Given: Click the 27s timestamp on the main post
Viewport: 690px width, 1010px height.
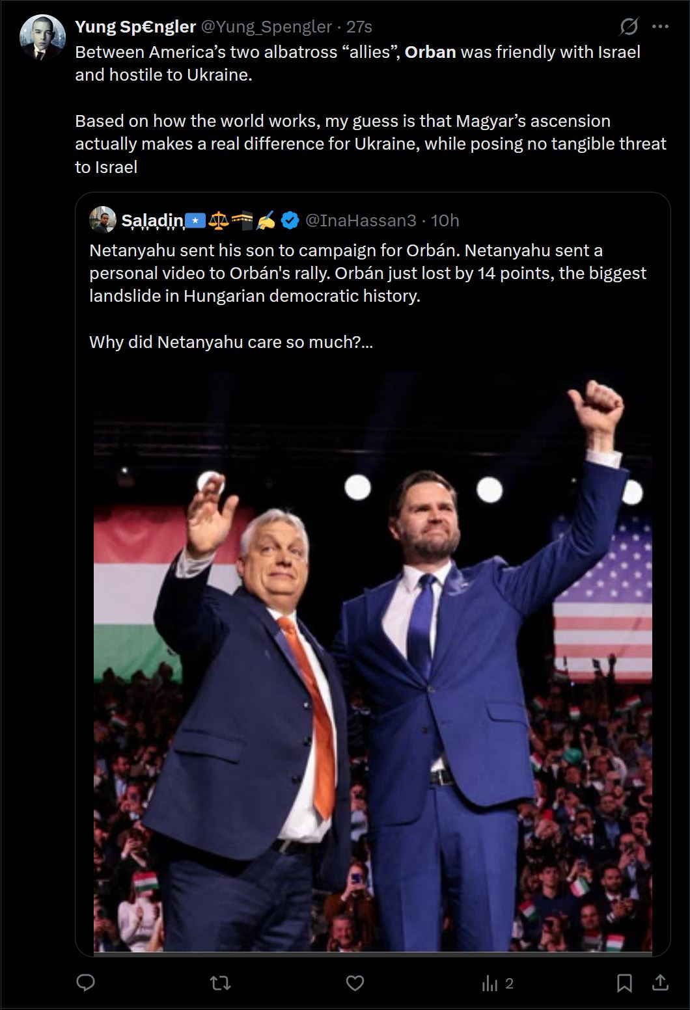Looking at the screenshot, I should point(359,27).
